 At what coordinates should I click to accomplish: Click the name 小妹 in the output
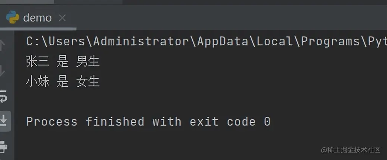pyautogui.click(x=38, y=81)
